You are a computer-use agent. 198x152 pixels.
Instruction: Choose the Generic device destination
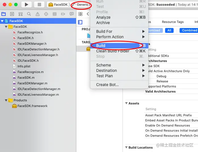[81, 5]
